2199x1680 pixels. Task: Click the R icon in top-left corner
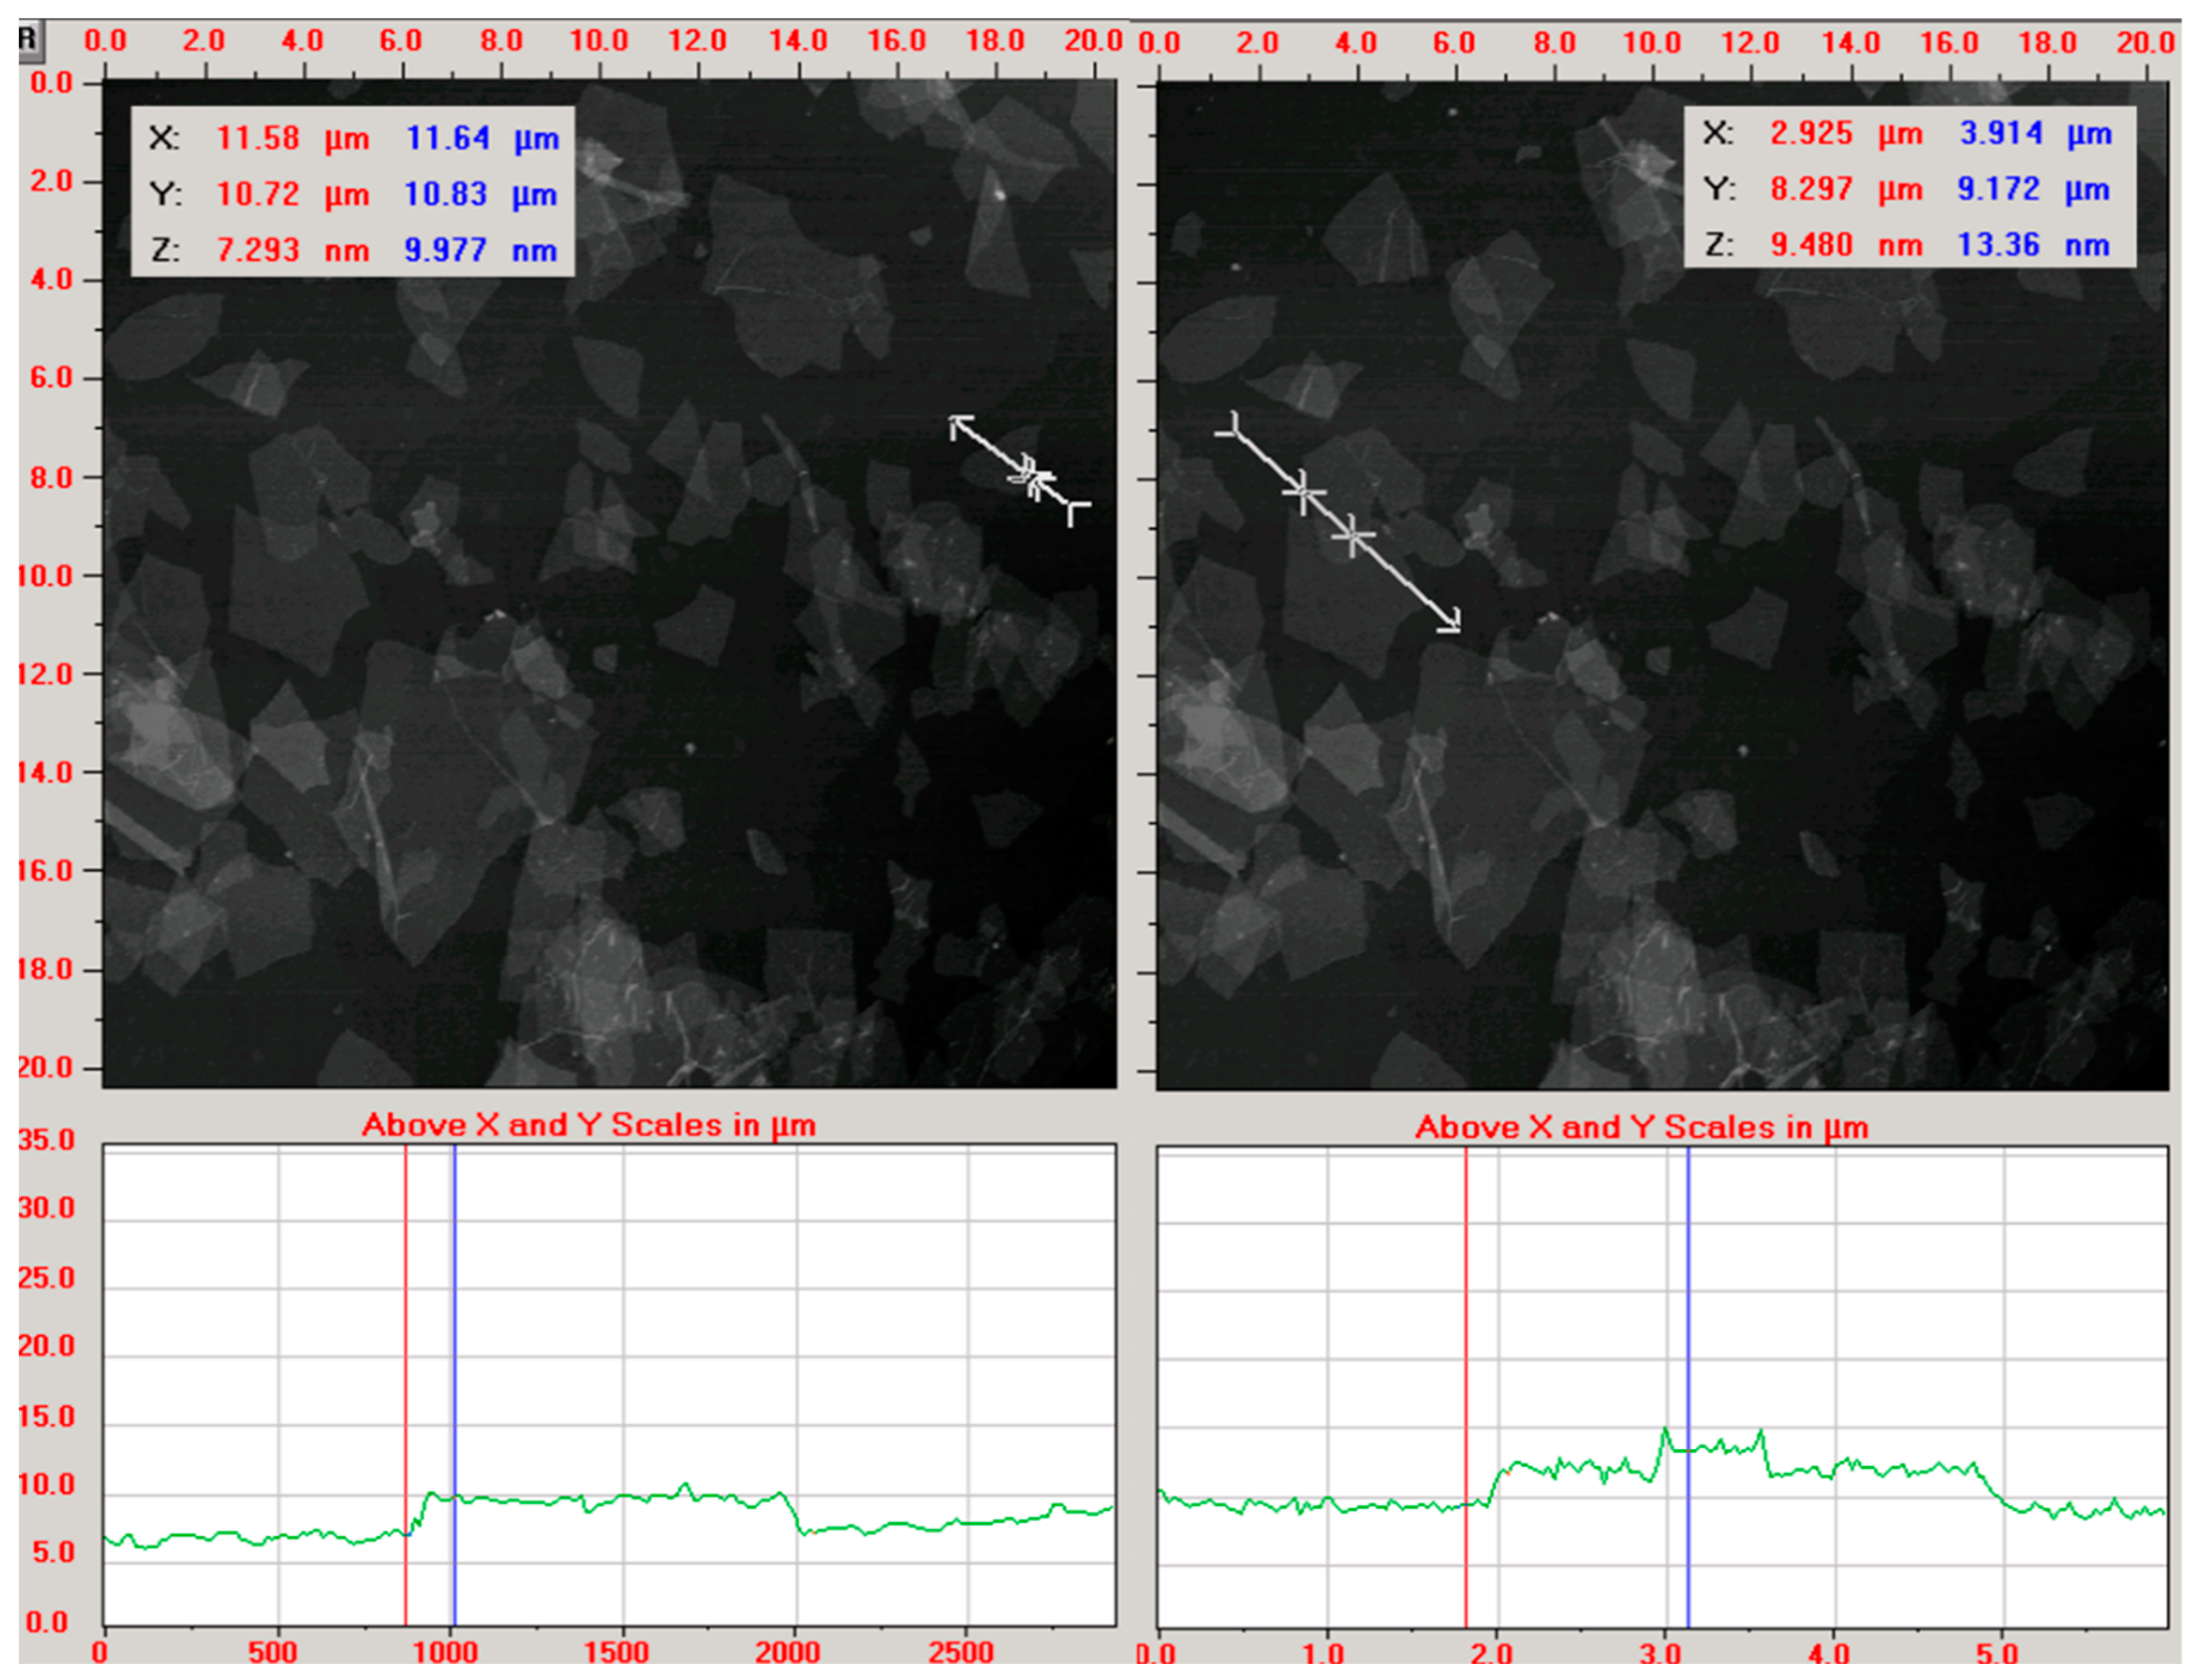click(x=27, y=39)
